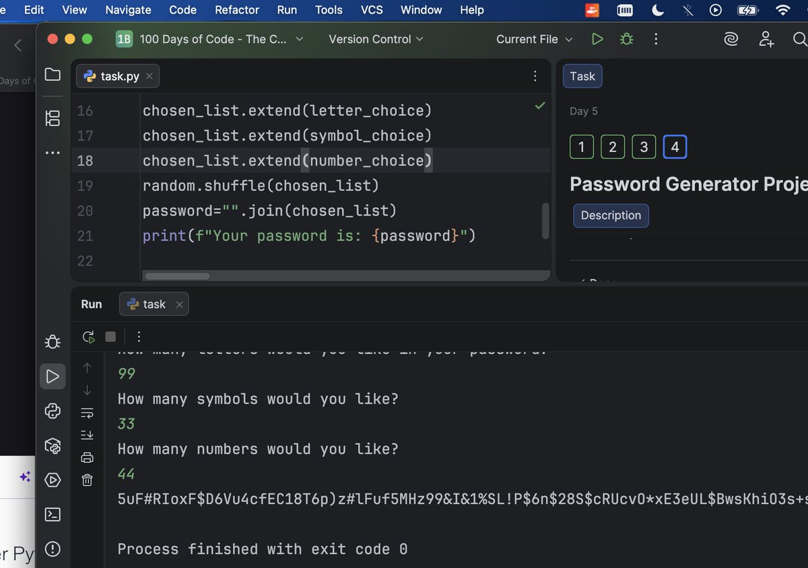
Task: Open the Current File run configuration dropdown
Action: [535, 39]
